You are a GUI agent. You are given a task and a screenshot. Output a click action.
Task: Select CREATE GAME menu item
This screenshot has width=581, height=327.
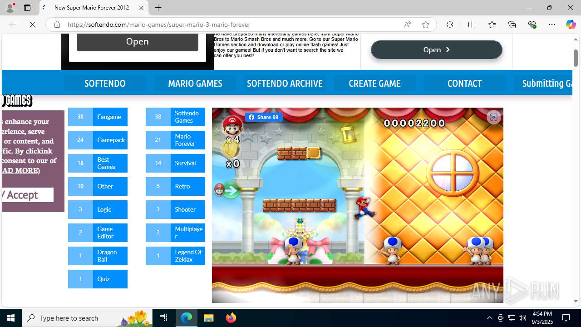(374, 83)
